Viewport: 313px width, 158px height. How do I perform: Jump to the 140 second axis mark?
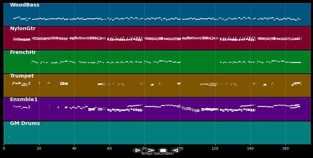(250, 149)
